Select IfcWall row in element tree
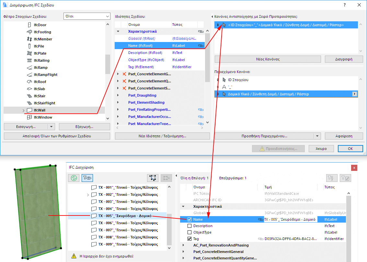The height and width of the screenshot is (262, 367). [x=54, y=110]
